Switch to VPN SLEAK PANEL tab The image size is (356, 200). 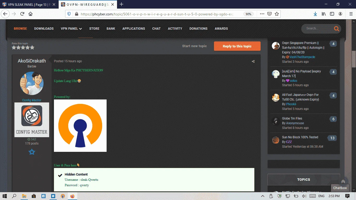point(29,4)
